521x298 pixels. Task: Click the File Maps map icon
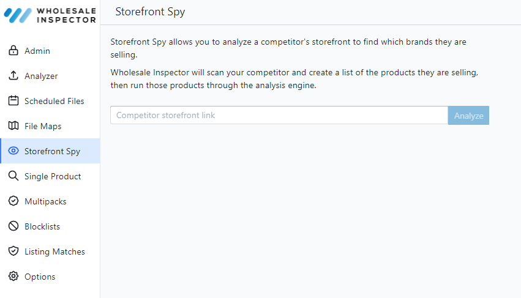[x=13, y=126]
